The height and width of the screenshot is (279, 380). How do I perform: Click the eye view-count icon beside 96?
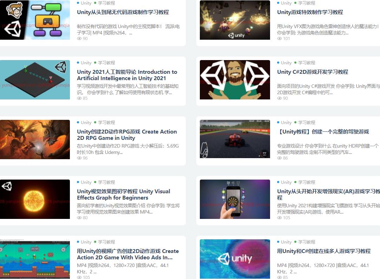point(79,158)
